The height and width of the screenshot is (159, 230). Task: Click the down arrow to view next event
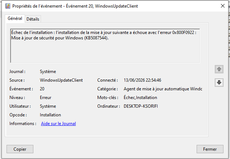[x=219, y=82]
